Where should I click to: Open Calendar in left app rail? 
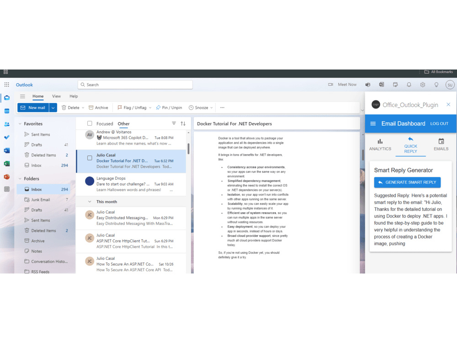point(7,111)
